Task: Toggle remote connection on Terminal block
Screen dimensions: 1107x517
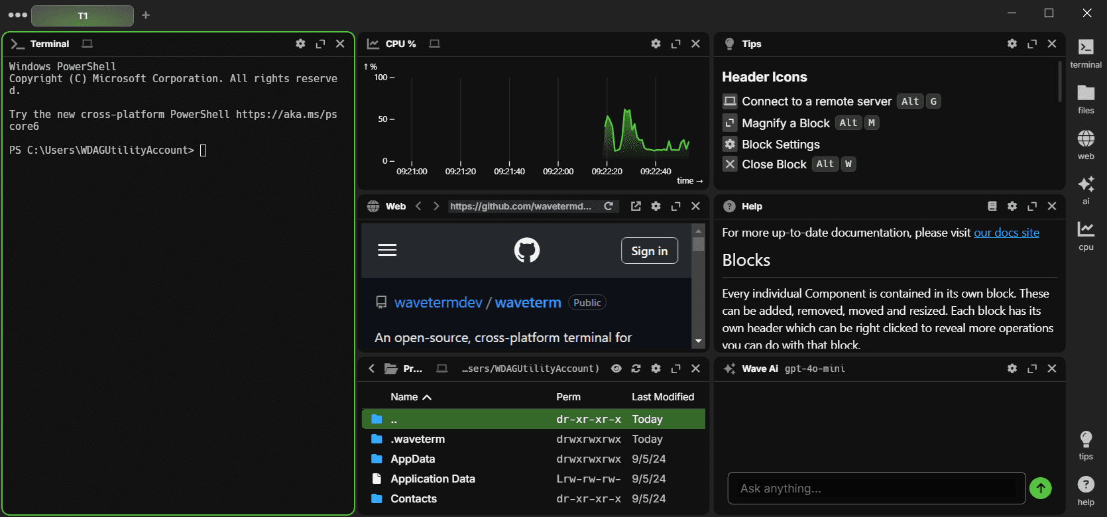Action: coord(87,44)
